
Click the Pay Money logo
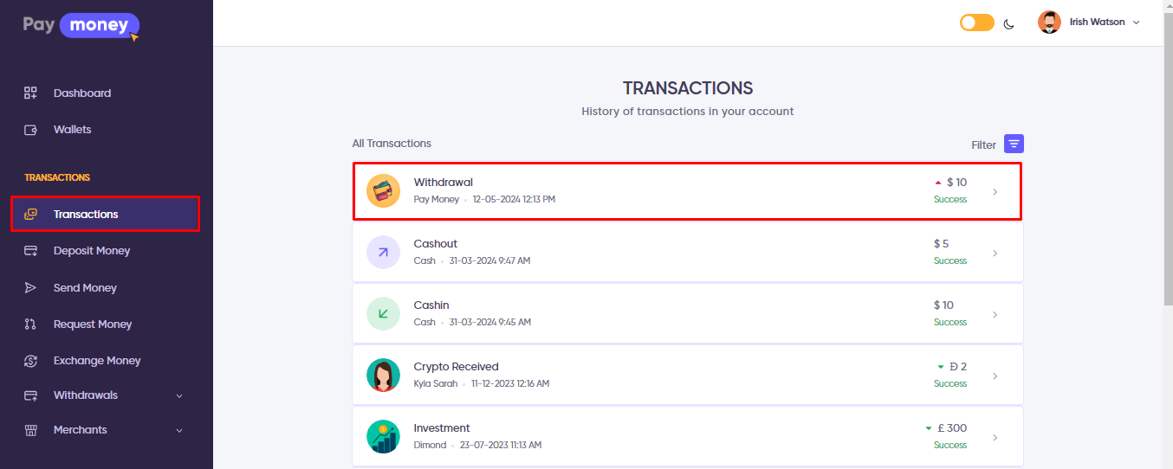pyautogui.click(x=81, y=26)
